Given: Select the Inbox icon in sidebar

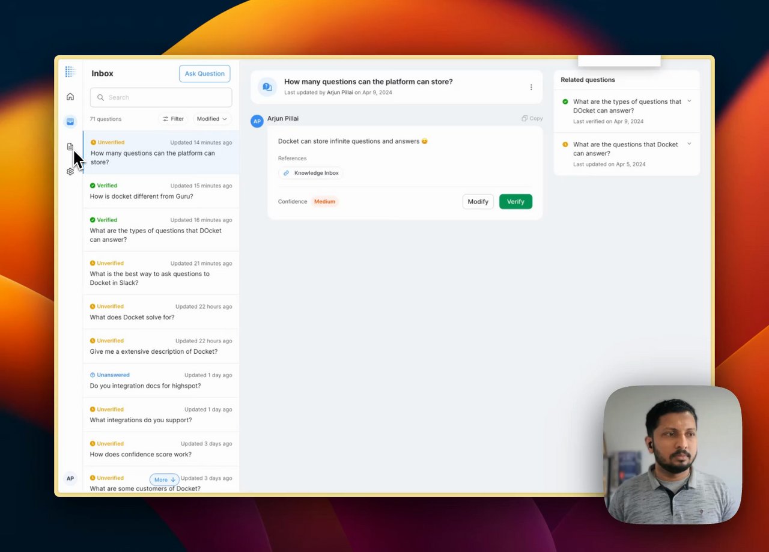Looking at the screenshot, I should point(70,121).
